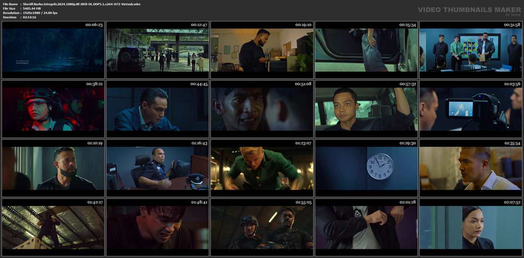
Task: Open the warehouse frame at 01:42:17
Action: [x=53, y=228]
